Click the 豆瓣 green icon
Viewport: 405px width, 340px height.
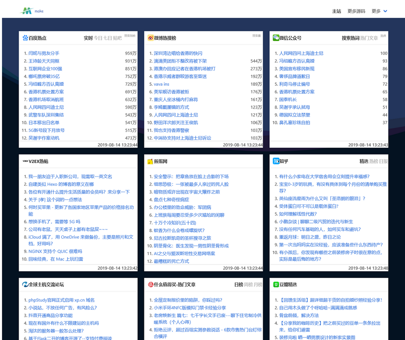(x=276, y=284)
